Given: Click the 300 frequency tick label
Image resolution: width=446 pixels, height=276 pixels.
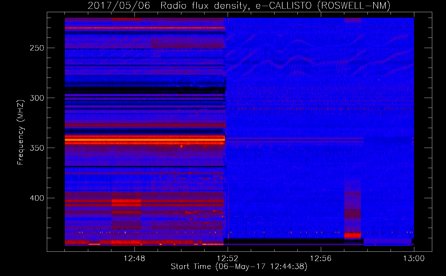Looking at the screenshot, I should tap(37, 98).
